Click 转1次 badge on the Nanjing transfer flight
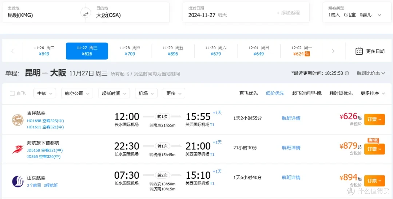The height and width of the screenshot is (199, 393). point(162,116)
